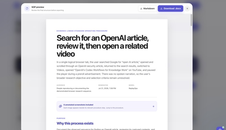Click the "PURPOSE" section label
This screenshot has width=226, height=130.
(x=61, y=118)
